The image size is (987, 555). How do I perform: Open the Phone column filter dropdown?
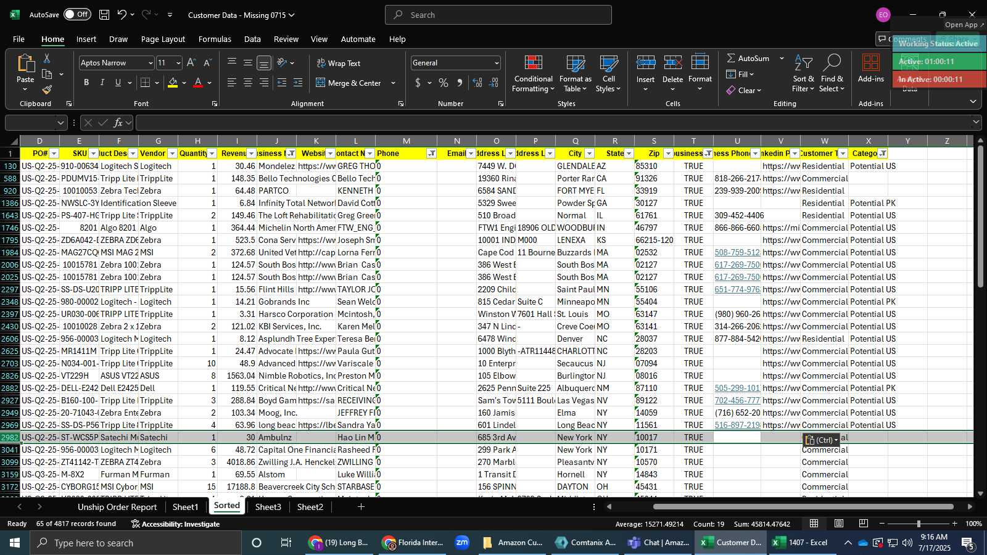click(431, 154)
